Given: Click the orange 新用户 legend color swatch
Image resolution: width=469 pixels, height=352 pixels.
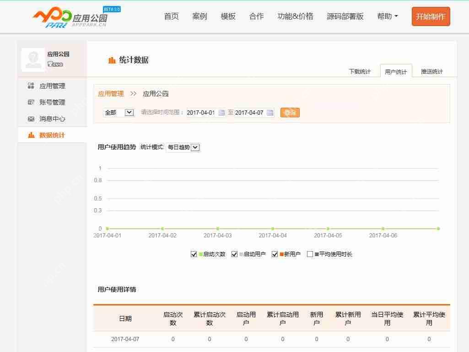Looking at the screenshot, I should 281,254.
